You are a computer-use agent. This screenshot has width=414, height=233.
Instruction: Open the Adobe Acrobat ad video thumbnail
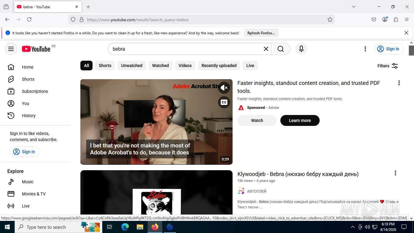(156, 122)
